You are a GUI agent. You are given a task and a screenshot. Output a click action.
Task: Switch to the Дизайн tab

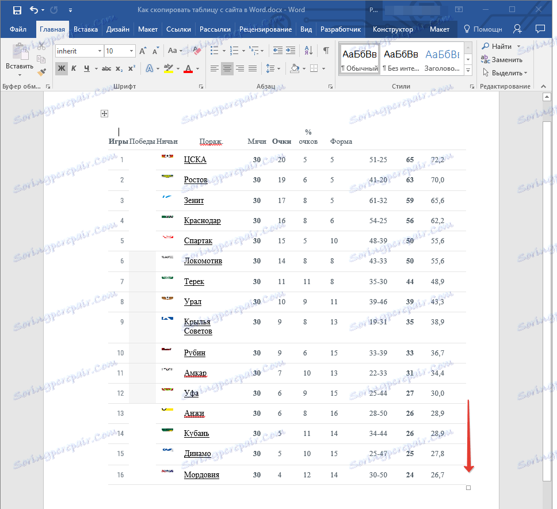pyautogui.click(x=117, y=29)
